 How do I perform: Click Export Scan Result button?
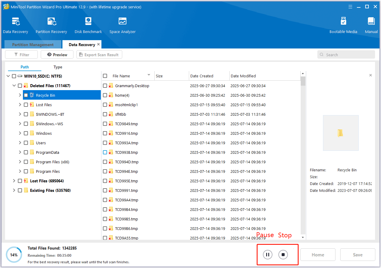(99, 55)
